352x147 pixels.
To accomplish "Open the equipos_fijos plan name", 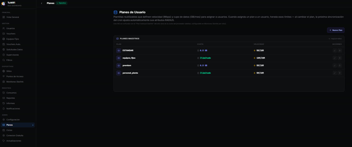I will point(129,58).
